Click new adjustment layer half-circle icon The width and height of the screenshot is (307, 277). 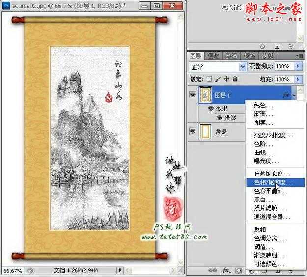(251, 271)
